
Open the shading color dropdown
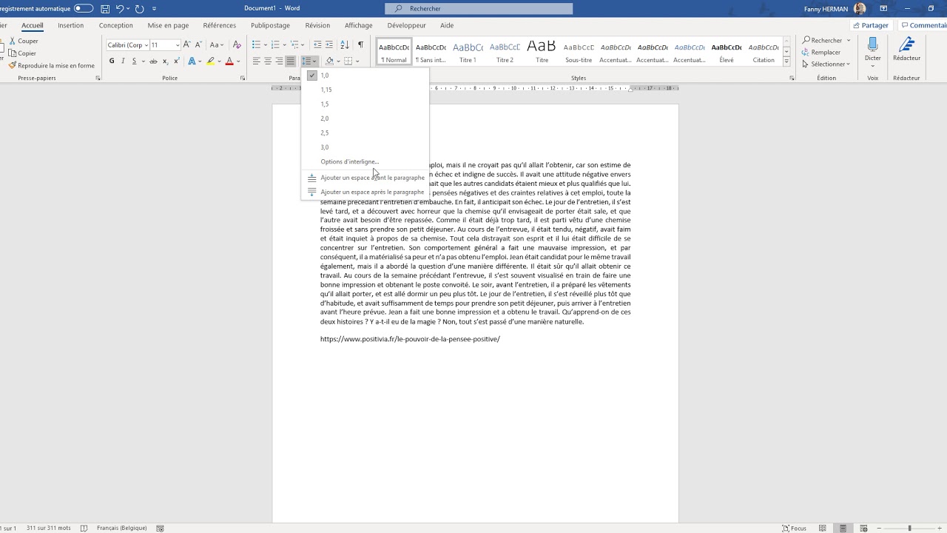click(340, 61)
